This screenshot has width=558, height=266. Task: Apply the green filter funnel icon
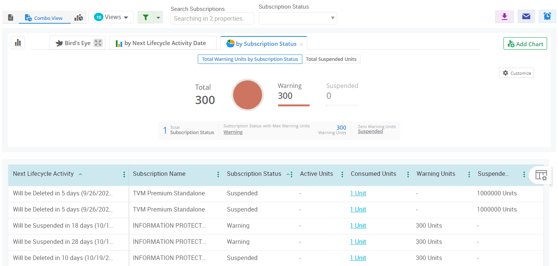click(146, 17)
